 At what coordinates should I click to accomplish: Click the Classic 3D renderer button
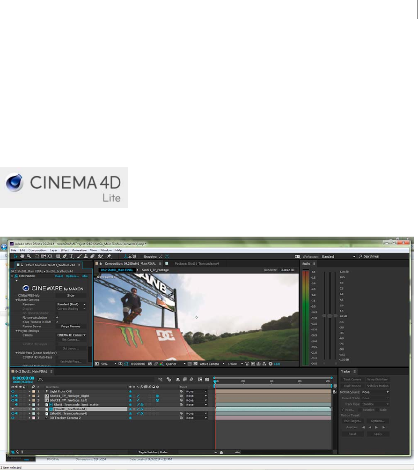287,270
